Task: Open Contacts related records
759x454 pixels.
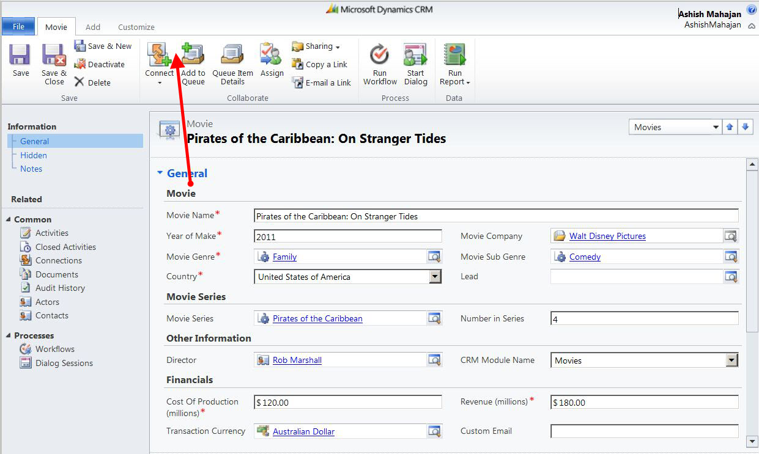Action: pos(51,315)
